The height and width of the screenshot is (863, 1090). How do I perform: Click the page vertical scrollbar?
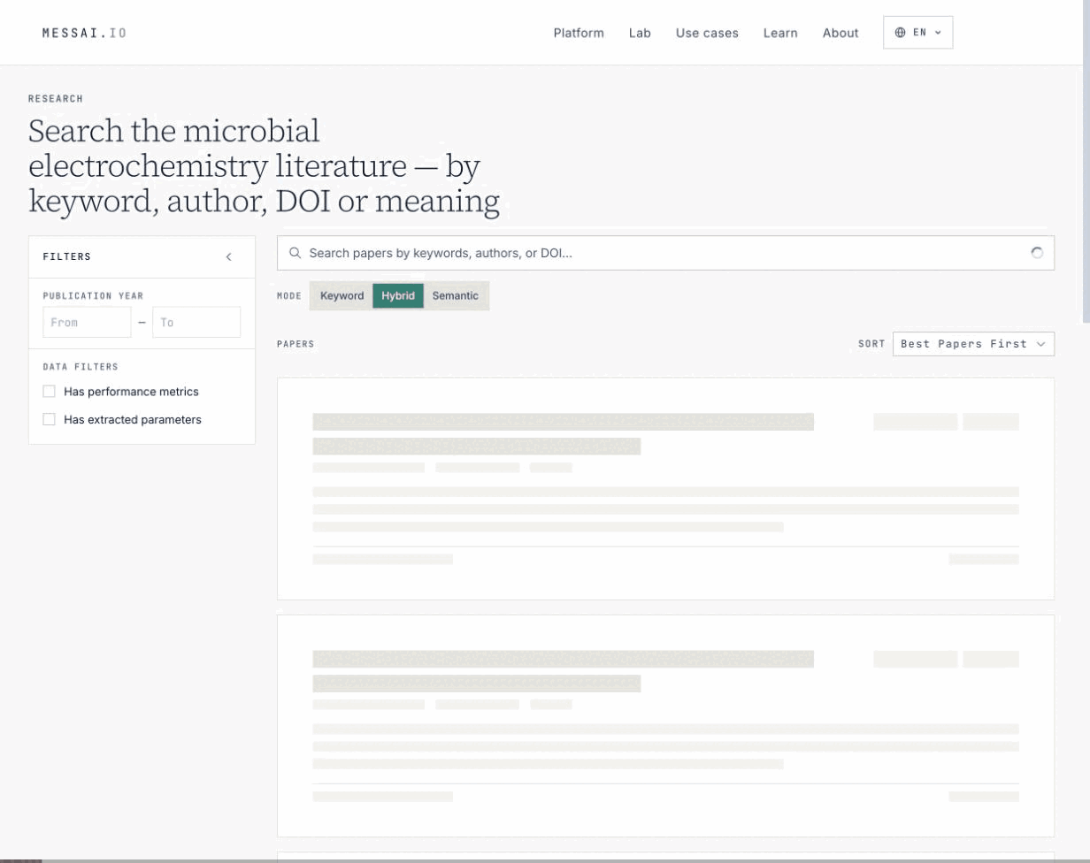1086,159
